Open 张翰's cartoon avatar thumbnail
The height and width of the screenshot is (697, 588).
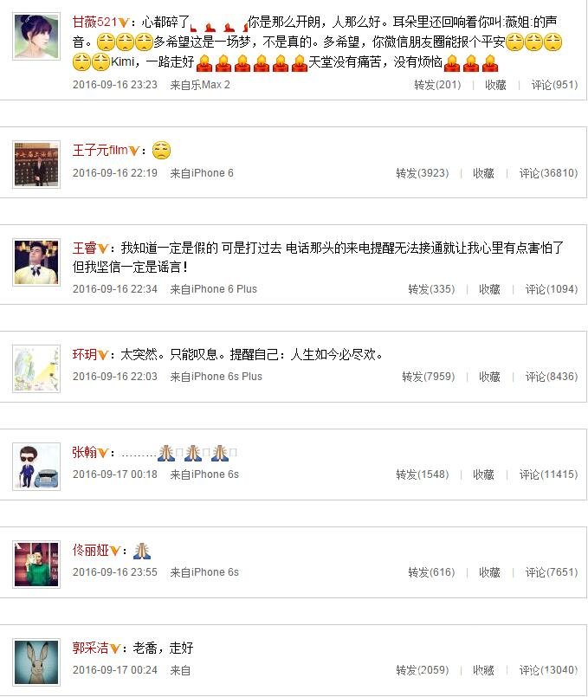tap(36, 467)
